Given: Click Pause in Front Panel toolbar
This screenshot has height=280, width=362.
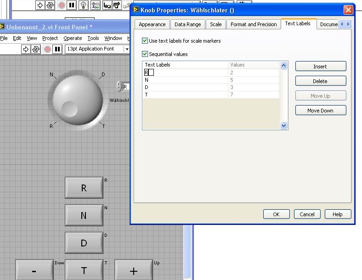Looking at the screenshot, I should [57, 49].
